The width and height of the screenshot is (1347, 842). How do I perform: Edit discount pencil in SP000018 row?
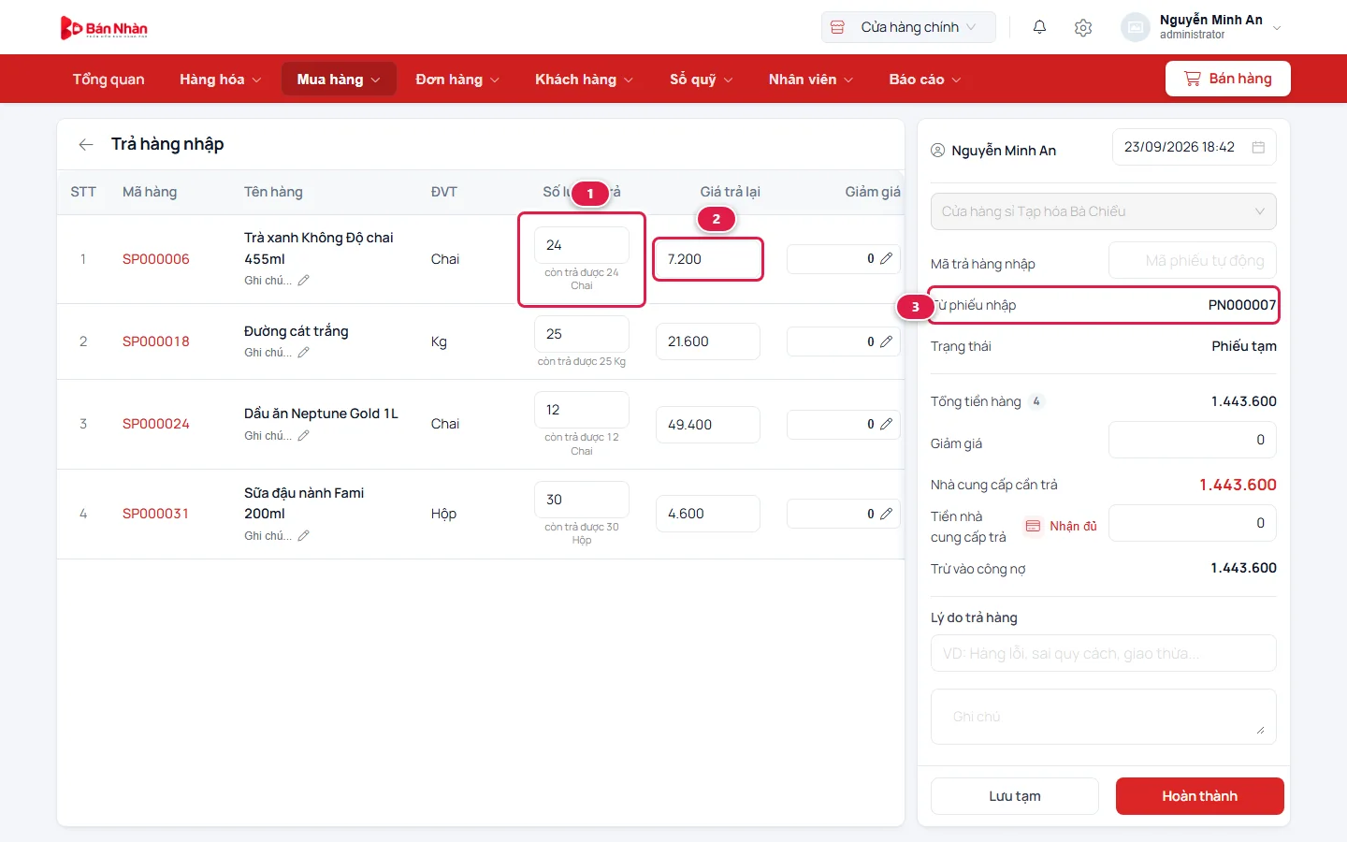(x=886, y=341)
